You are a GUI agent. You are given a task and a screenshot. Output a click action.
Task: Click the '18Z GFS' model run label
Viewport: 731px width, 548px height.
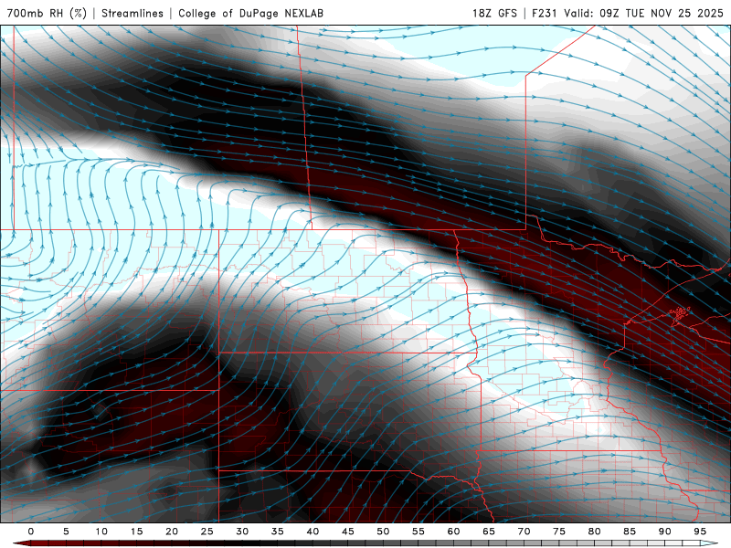494,13
